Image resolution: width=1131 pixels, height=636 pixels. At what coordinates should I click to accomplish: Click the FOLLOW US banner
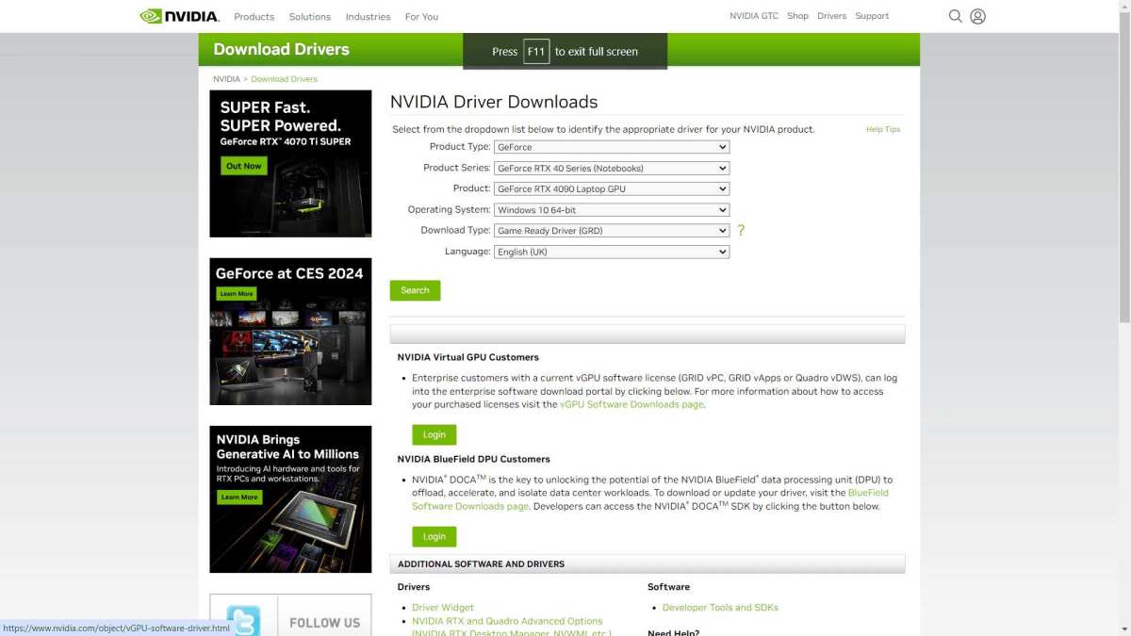click(x=324, y=622)
